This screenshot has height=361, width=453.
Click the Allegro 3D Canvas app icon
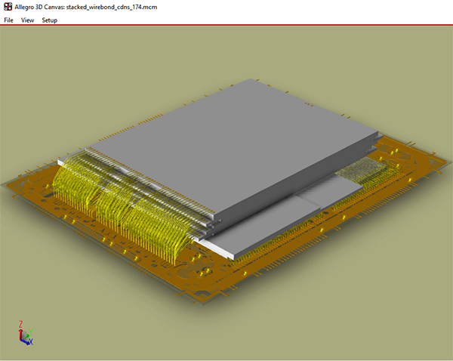8,7
